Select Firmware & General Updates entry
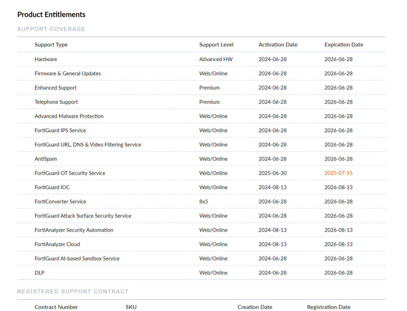407x311 pixels. [68, 73]
